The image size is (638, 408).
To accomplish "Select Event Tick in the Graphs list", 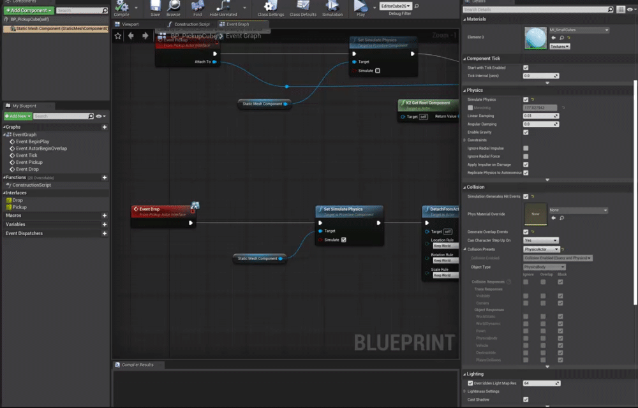I will [26, 156].
